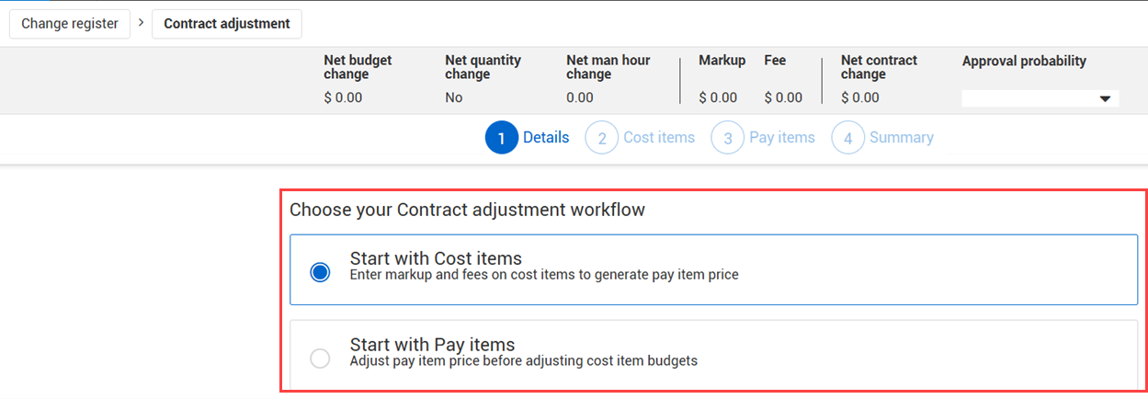Jump to the Pay items step label

pos(782,138)
